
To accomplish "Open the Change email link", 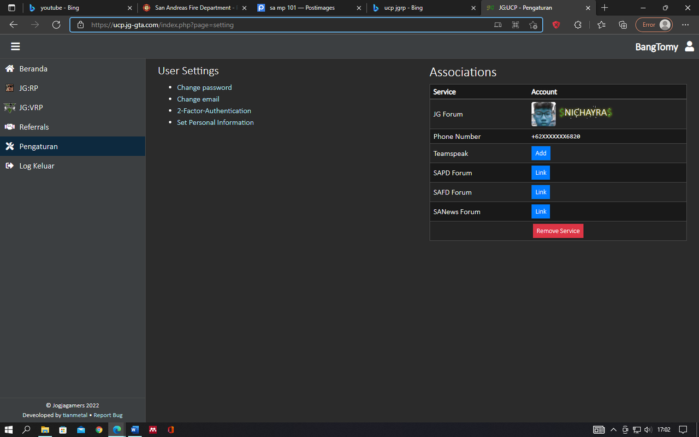I will coord(198,99).
